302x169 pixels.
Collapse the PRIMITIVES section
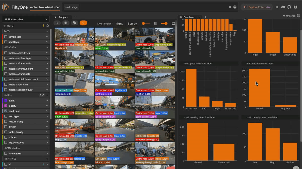pos(47,159)
